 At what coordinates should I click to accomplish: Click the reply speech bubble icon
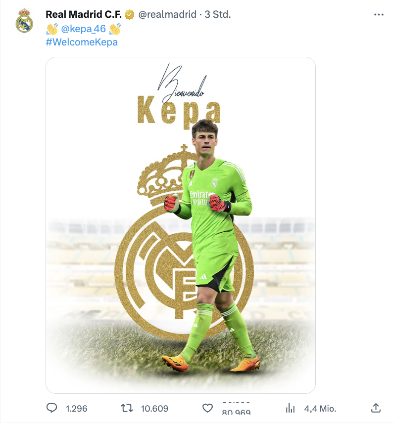click(x=51, y=408)
